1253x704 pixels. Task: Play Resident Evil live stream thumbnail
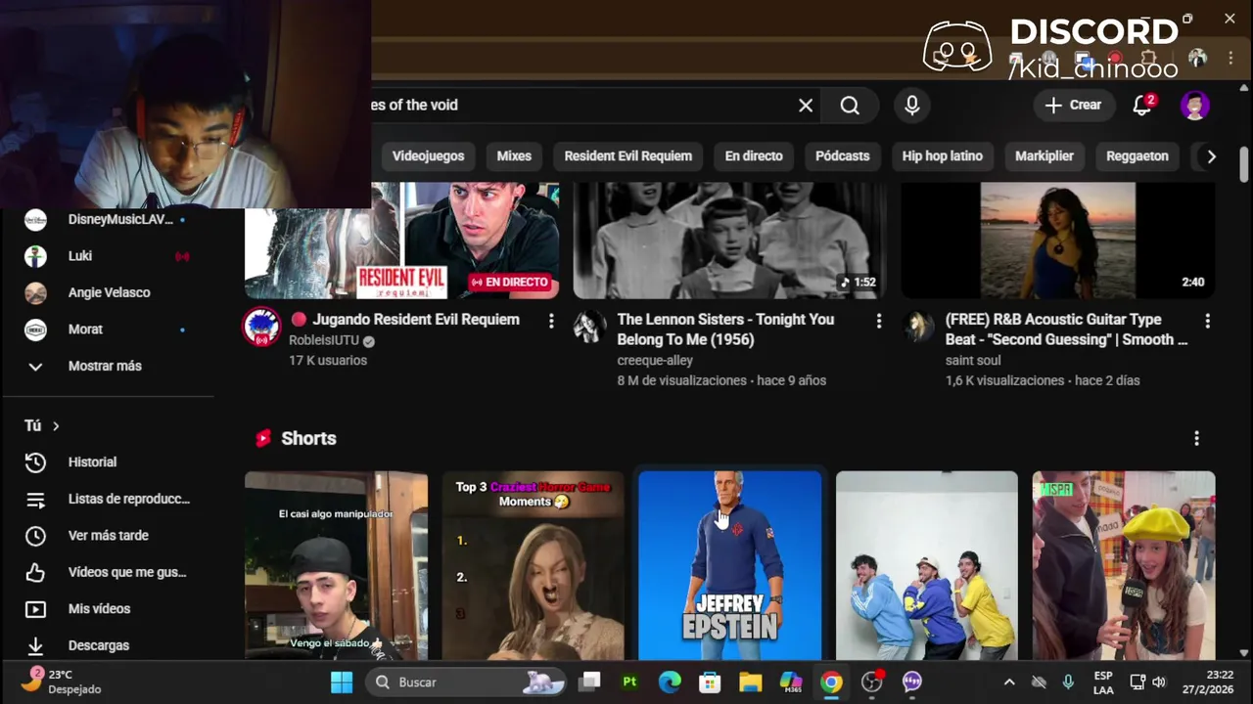click(401, 241)
